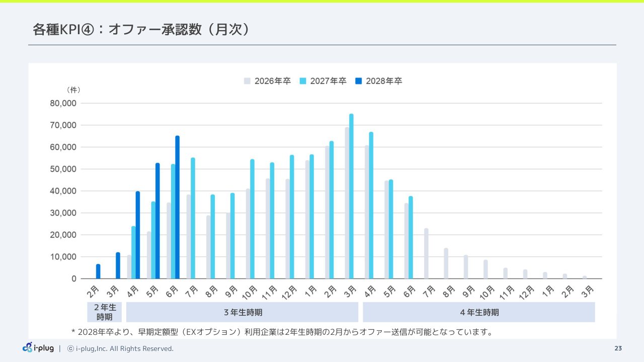
Task: Click the 2027年卒 legend label text
Action: pos(329,81)
